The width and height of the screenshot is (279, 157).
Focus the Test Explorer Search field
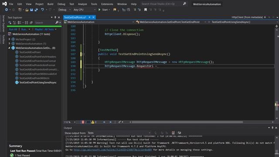coord(44,23)
